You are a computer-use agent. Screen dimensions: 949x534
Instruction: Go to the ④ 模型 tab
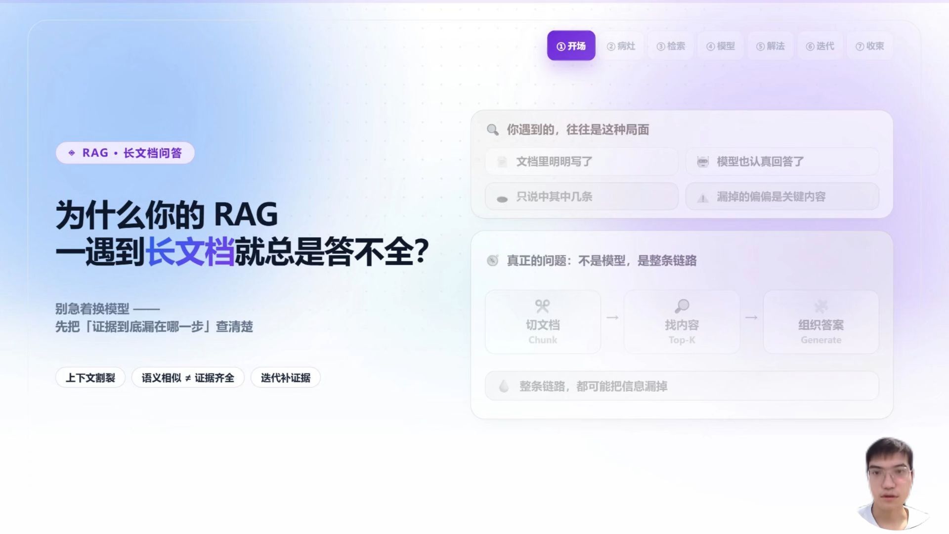[721, 46]
